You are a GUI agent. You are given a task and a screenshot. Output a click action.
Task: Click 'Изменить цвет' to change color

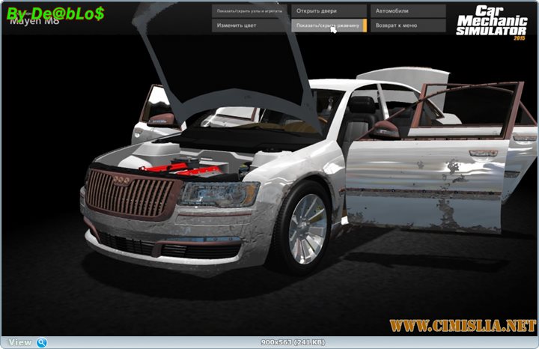[x=249, y=25]
